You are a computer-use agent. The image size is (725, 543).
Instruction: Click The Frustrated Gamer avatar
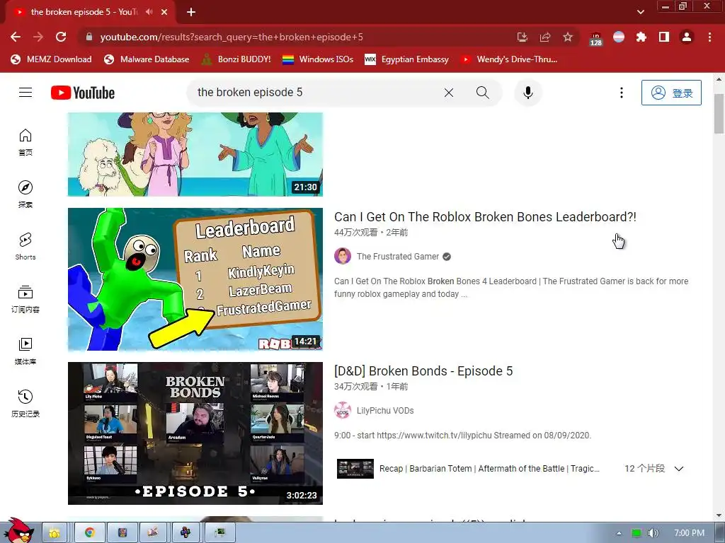click(x=343, y=256)
